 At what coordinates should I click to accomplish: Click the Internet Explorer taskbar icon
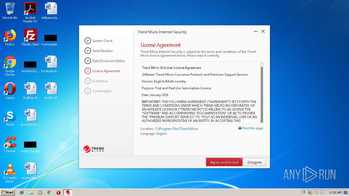coord(22,192)
